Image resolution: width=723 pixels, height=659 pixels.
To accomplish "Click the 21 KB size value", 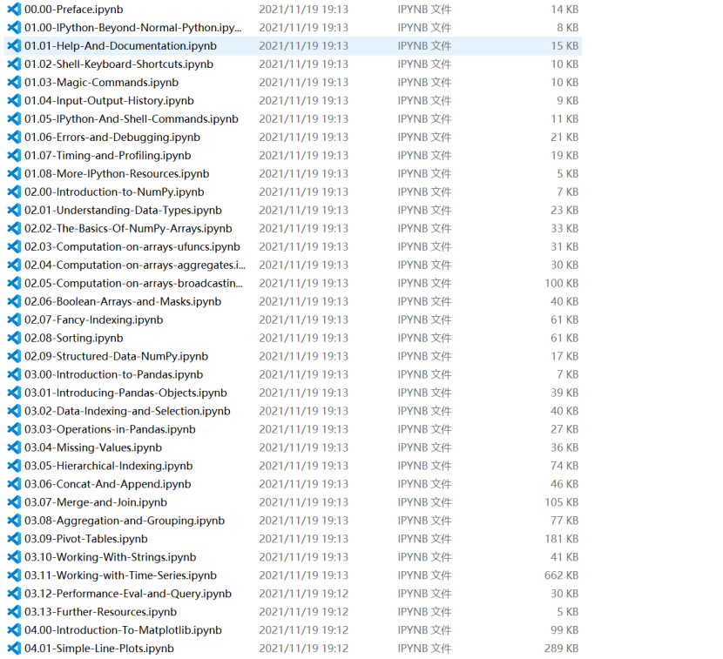I will pyautogui.click(x=564, y=137).
